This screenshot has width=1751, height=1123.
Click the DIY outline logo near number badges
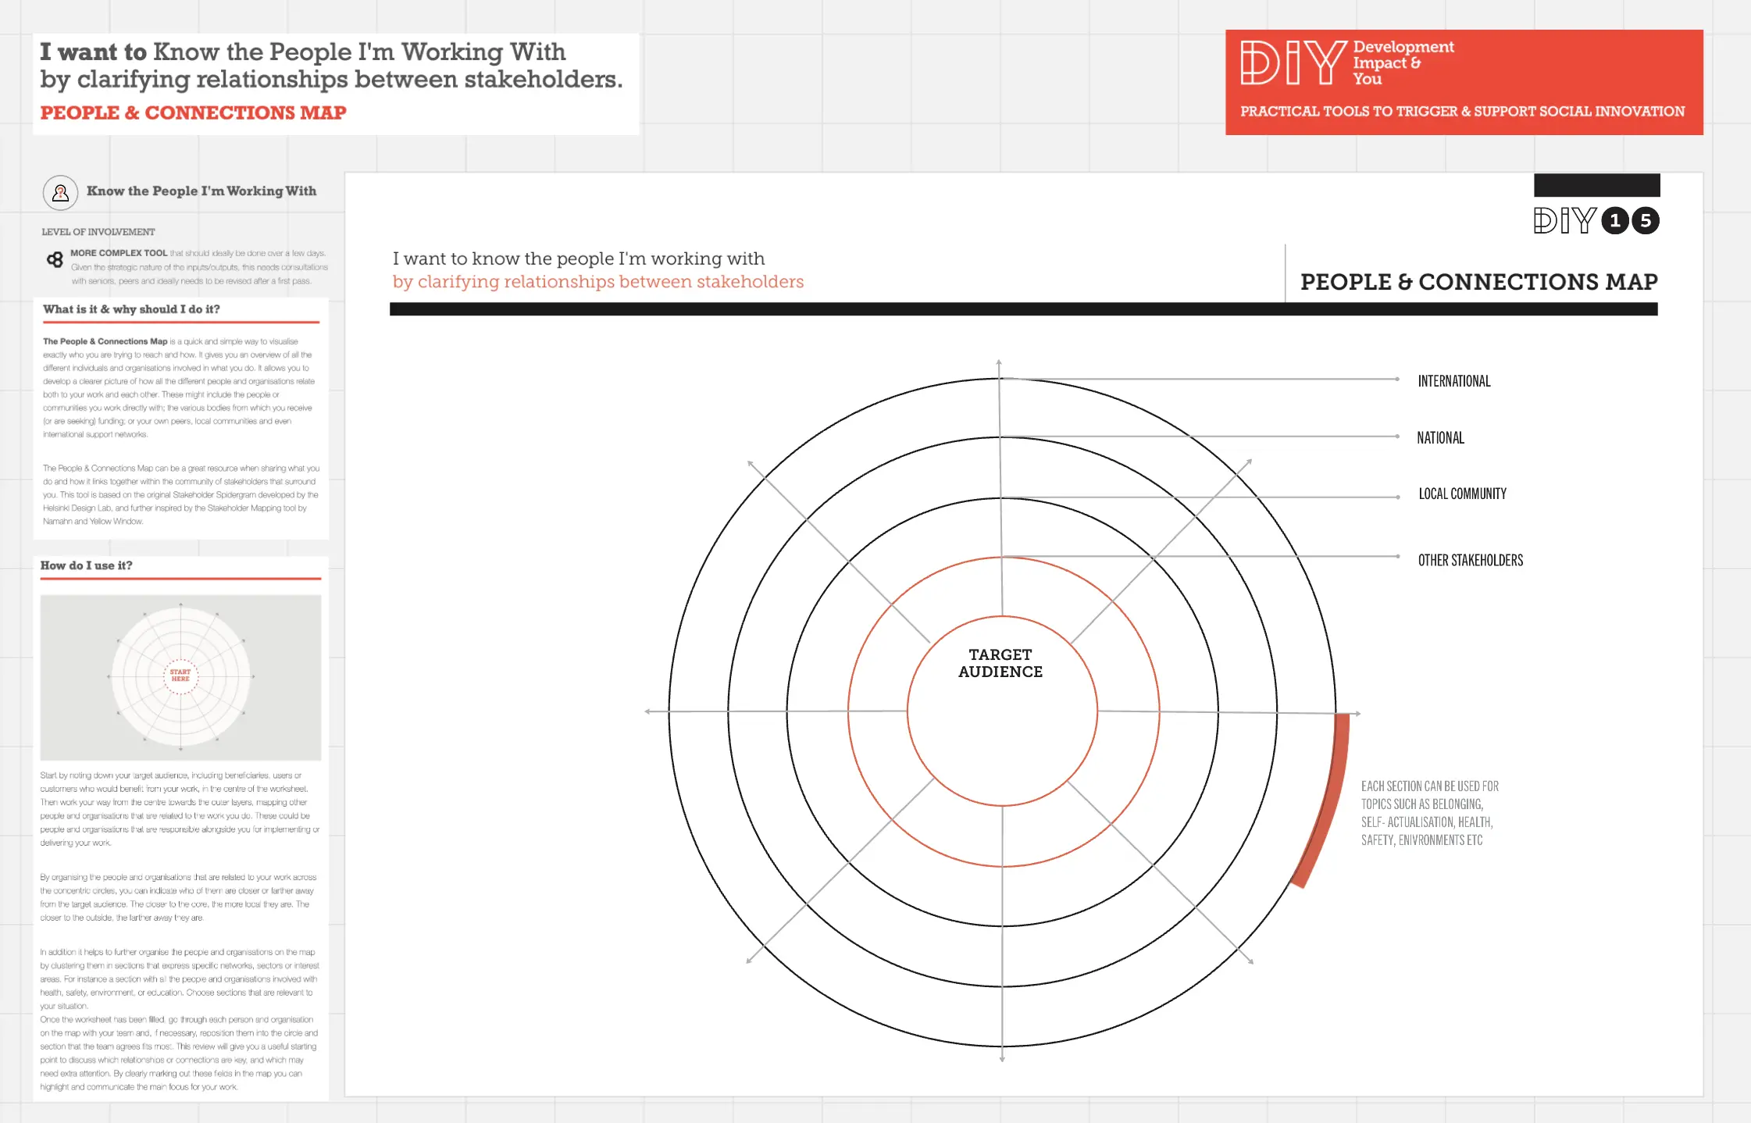click(1564, 221)
